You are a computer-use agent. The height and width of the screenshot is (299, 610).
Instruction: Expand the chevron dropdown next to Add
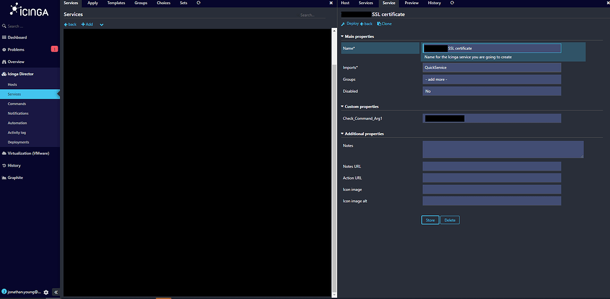tap(101, 24)
